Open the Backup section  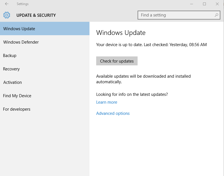coord(45,56)
